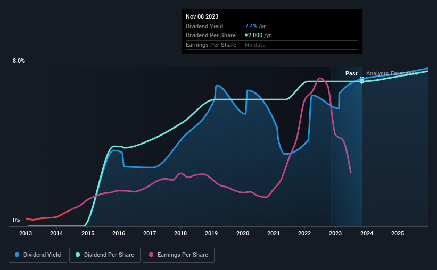Click the 'Analysts Forecasts' label
This screenshot has width=437, height=270.
tap(392, 73)
